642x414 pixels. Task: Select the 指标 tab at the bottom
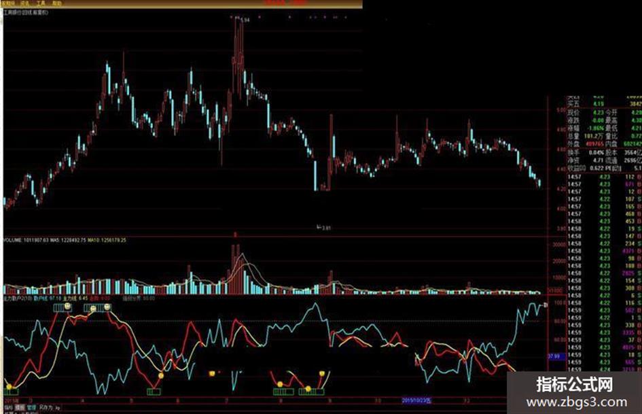(9, 408)
